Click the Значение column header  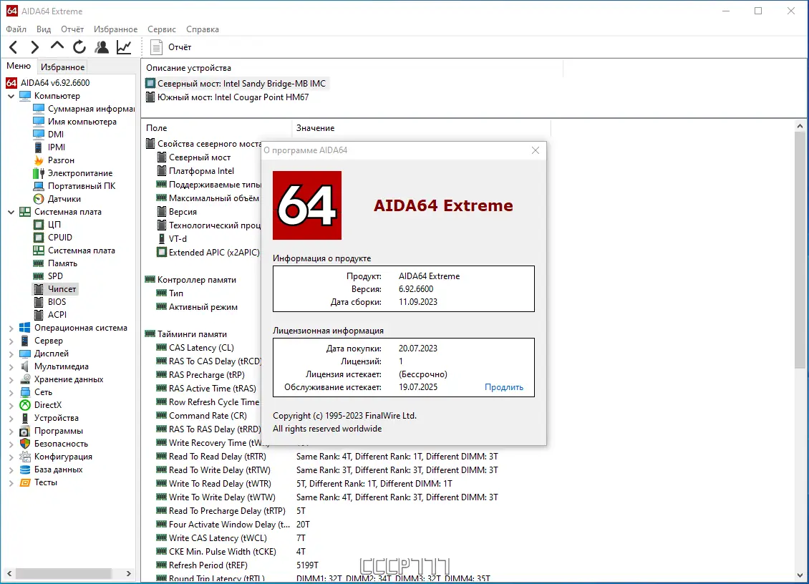422,128
